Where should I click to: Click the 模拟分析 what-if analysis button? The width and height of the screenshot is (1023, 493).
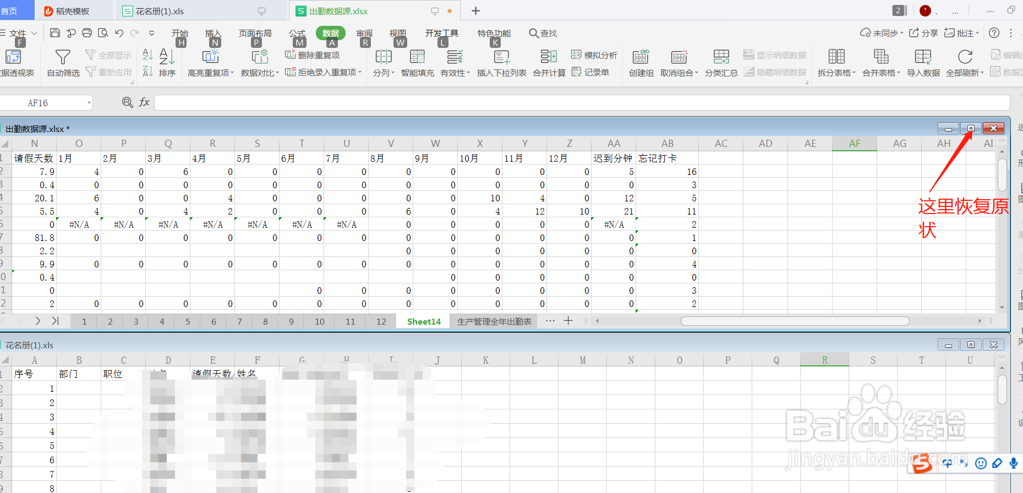[594, 55]
